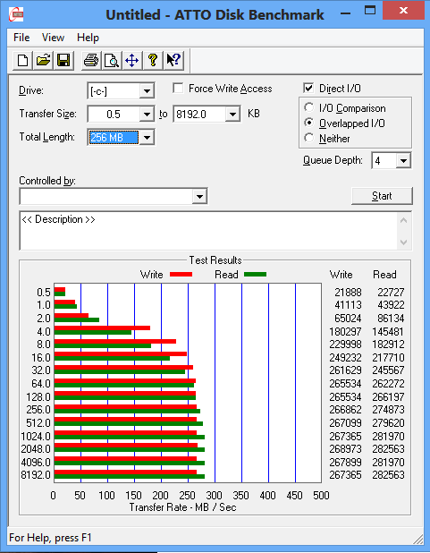The image size is (430, 553).
Task: Open the Drive dropdown list
Action: [x=147, y=91]
